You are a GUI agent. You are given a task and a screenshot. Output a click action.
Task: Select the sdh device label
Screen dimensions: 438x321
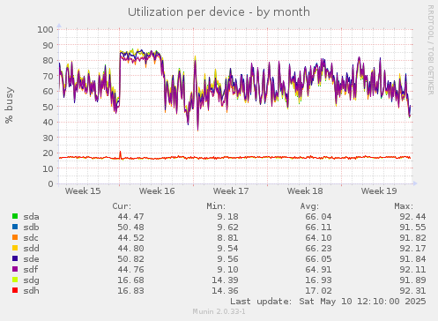[31, 291]
